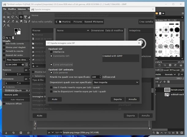
Task: Select the Move tool in the toolbox
Action: (4, 17)
